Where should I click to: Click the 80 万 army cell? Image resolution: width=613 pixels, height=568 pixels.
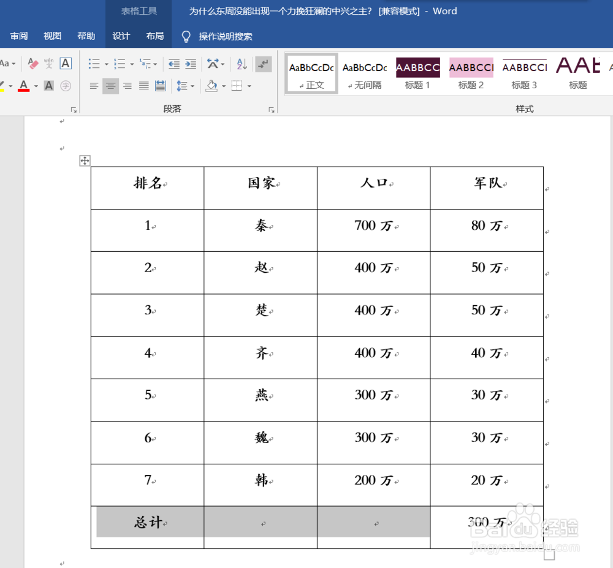coord(487,230)
